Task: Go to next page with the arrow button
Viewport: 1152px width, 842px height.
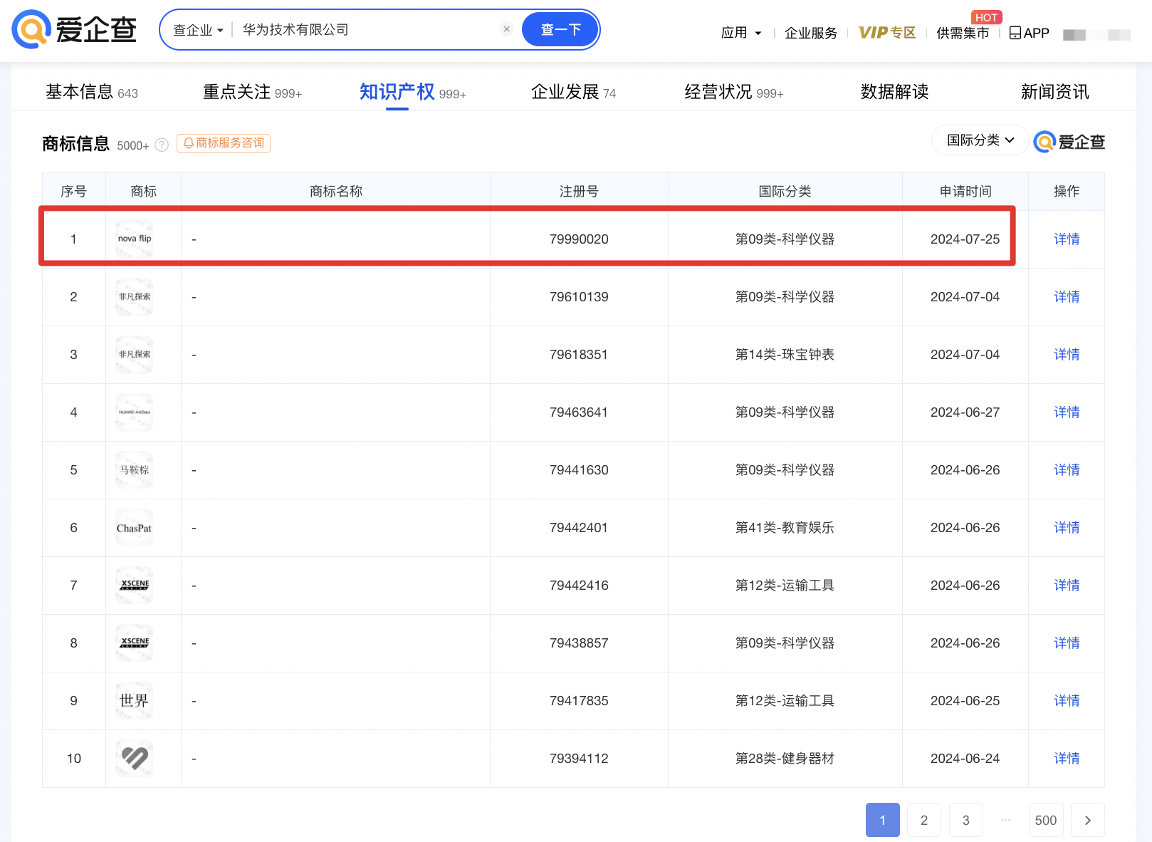Action: 1087,820
